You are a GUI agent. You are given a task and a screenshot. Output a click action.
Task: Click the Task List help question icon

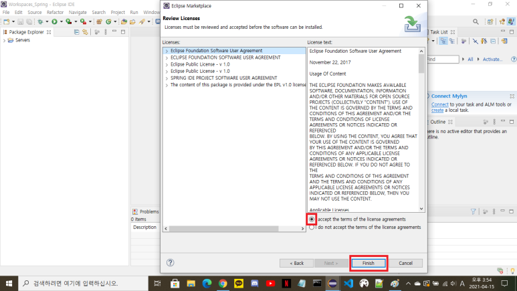pos(514,60)
